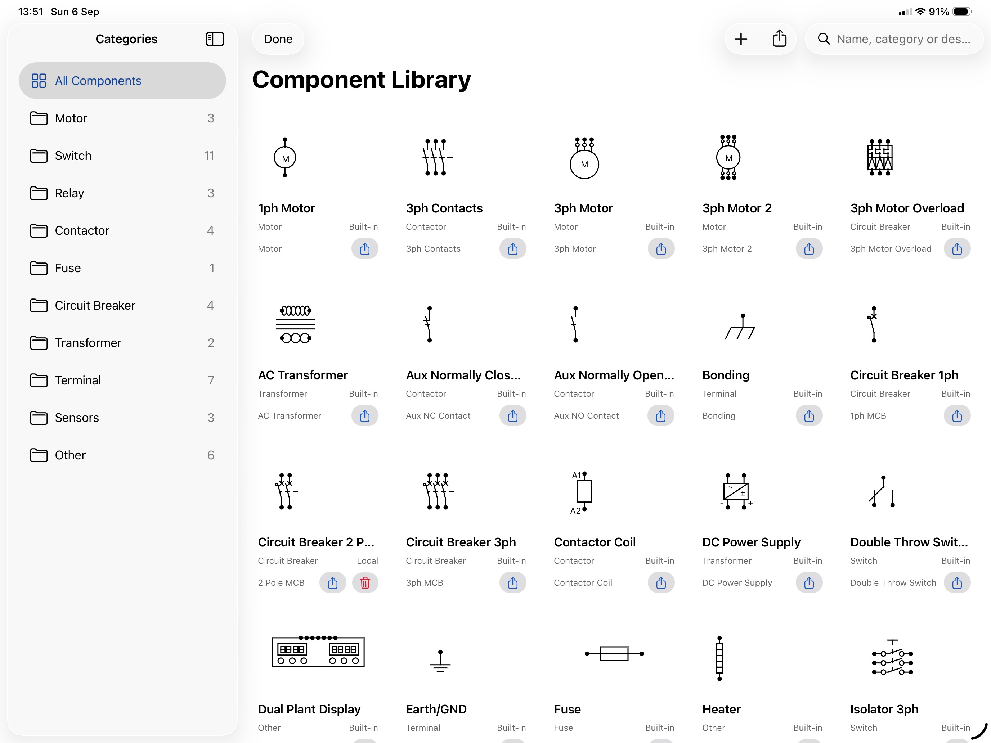The width and height of the screenshot is (991, 743).
Task: Open the Transformer category
Action: click(x=122, y=343)
